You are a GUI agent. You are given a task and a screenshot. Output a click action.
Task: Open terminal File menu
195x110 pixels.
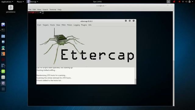pyautogui.click(x=30, y=9)
